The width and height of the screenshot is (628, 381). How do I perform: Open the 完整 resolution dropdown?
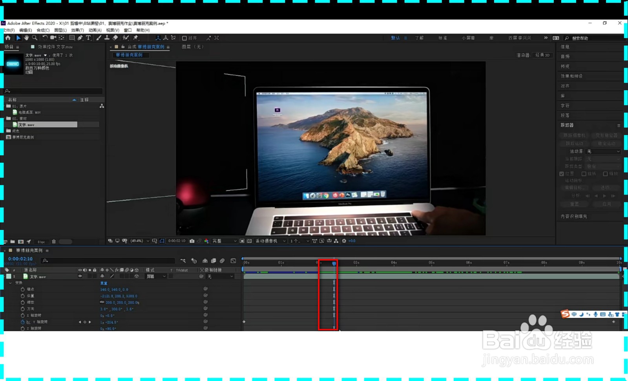coord(225,241)
